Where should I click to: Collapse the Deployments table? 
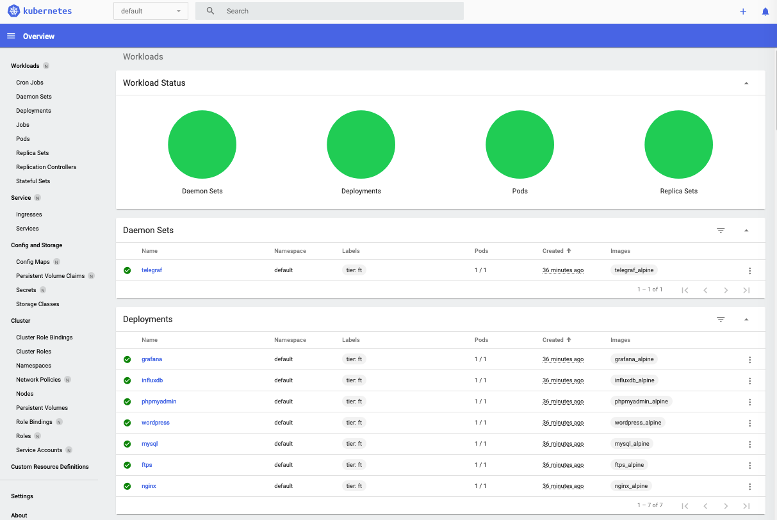click(x=746, y=319)
